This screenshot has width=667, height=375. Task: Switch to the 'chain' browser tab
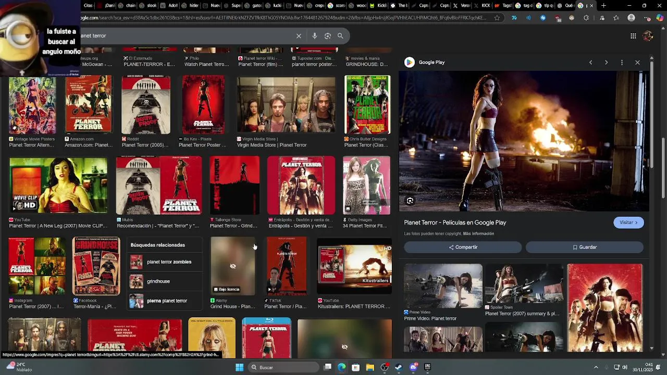tap(127, 6)
